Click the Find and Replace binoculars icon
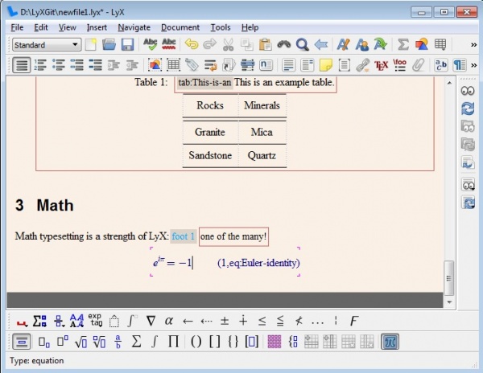483x373 pixels. (283, 45)
